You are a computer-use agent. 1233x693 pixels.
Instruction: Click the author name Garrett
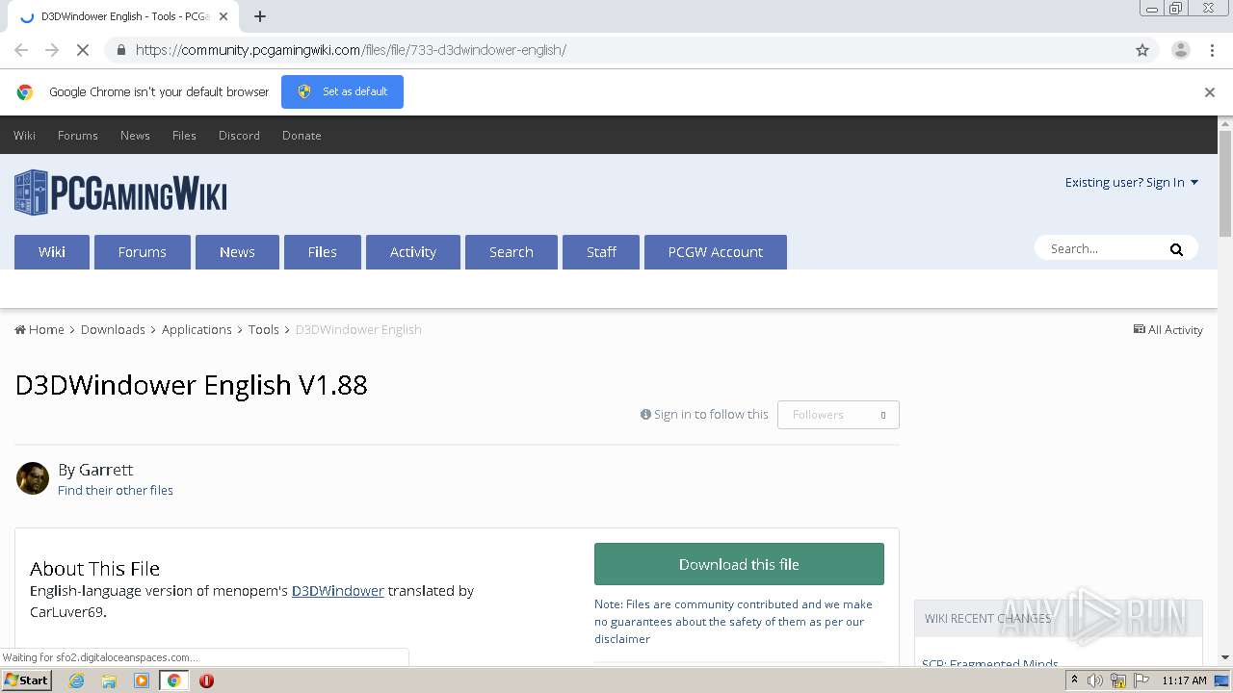(106, 470)
